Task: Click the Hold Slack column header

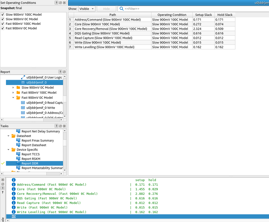Action: click(225, 15)
